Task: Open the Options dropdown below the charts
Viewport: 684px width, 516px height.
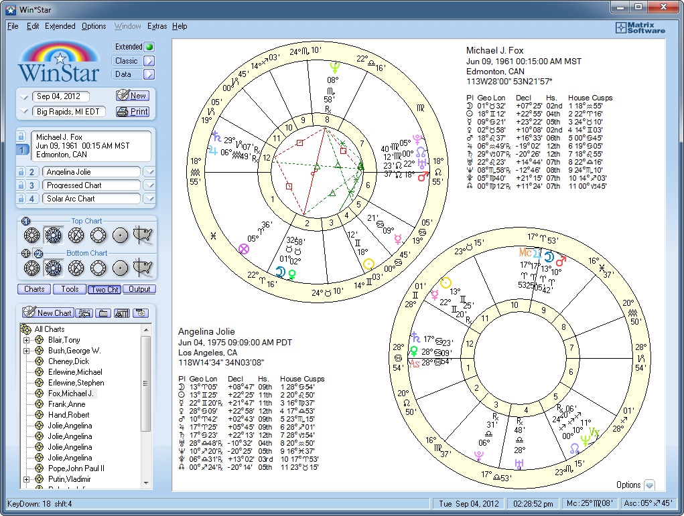Action: coord(650,485)
